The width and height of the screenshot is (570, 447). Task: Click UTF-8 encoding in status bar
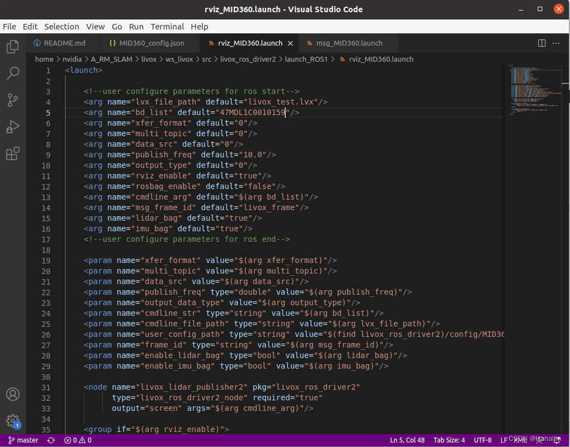[x=482, y=440]
